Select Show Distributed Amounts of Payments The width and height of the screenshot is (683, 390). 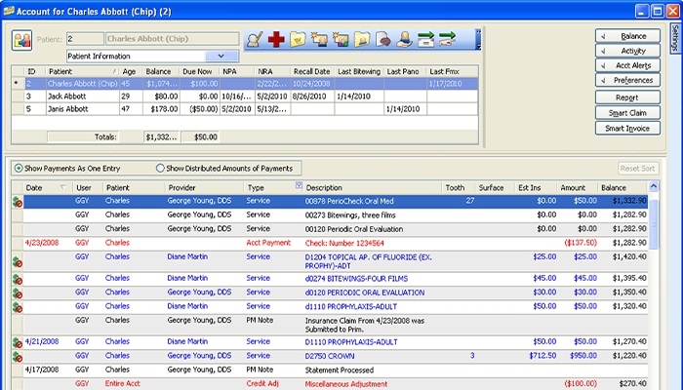pyautogui.click(x=161, y=168)
